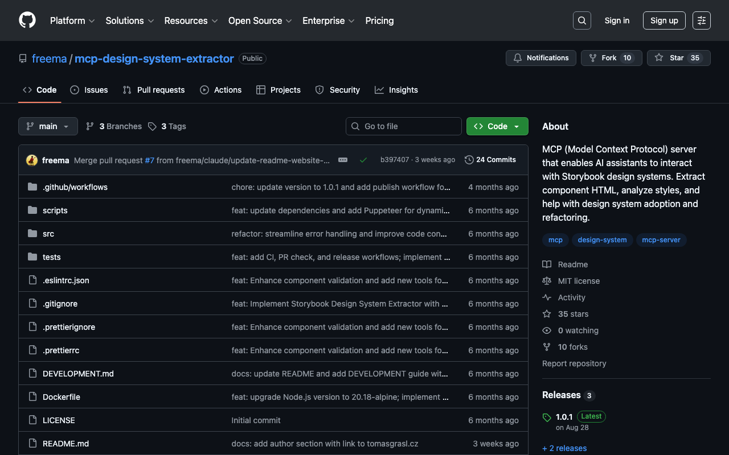Click the Sign up button

[664, 20]
